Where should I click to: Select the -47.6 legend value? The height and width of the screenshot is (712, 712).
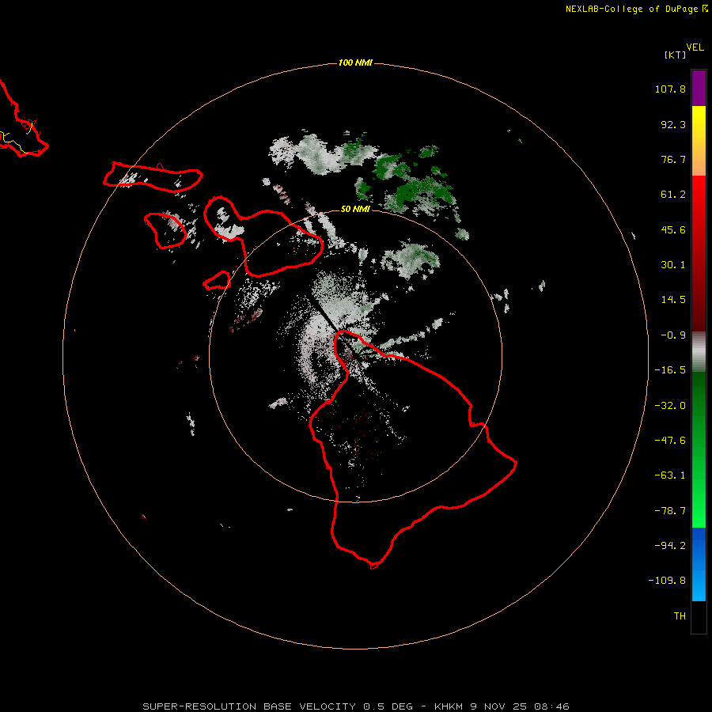(x=670, y=441)
